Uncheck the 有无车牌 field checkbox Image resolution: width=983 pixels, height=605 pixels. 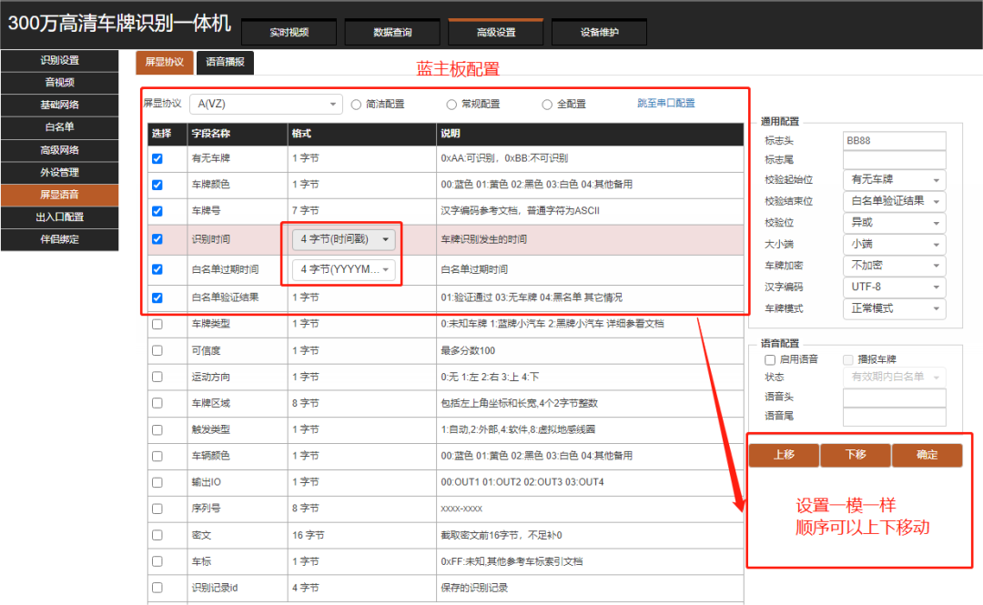(157, 158)
